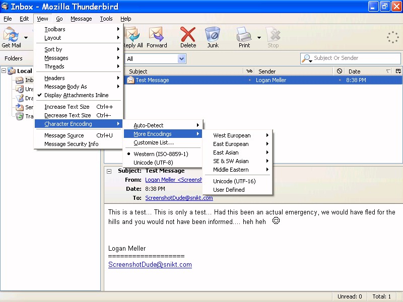Click the smiley emoticon in the message
403x302 pixels.
coord(276,220)
